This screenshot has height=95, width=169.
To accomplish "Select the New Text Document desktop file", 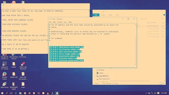I will click(x=23, y=76).
